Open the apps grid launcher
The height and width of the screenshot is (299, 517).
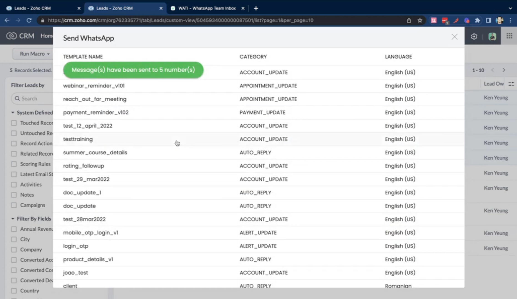[x=509, y=36]
